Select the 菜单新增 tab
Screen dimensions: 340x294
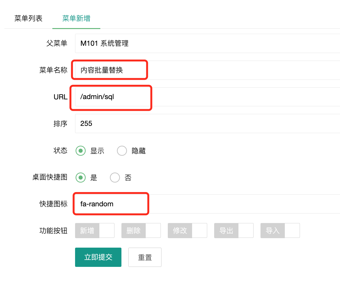(x=76, y=18)
